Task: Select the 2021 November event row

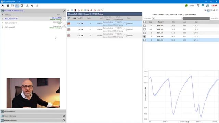Action: click(33, 23)
